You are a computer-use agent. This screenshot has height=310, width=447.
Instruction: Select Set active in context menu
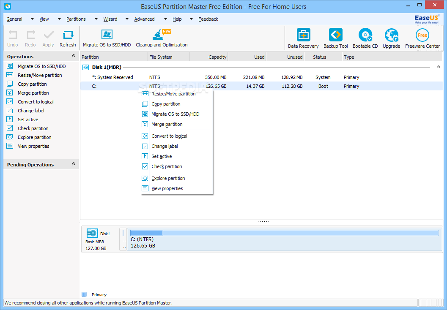coord(176,156)
